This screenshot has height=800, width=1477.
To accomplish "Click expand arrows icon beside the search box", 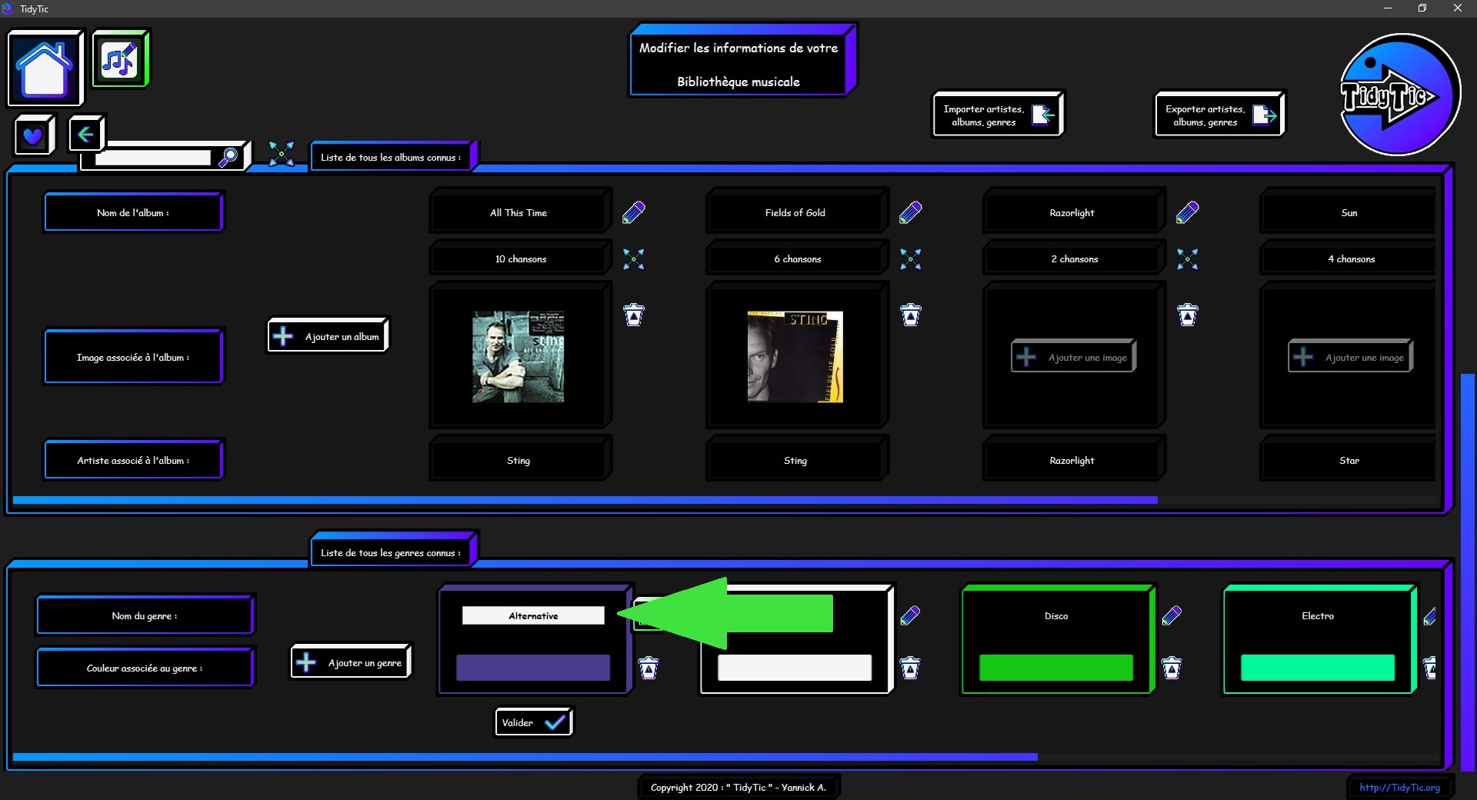I will 282,154.
